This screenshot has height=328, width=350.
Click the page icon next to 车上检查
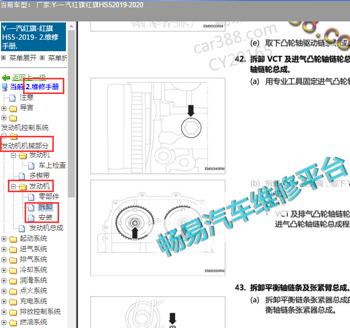point(31,166)
